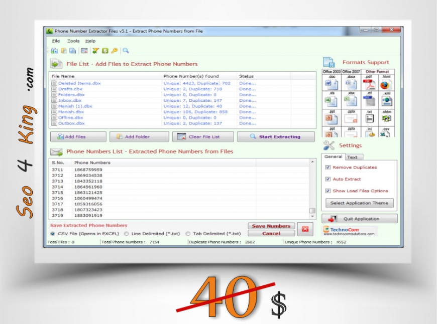Click the blue stacked-windows toolbar icon
This screenshot has height=324, width=437.
(x=73, y=51)
